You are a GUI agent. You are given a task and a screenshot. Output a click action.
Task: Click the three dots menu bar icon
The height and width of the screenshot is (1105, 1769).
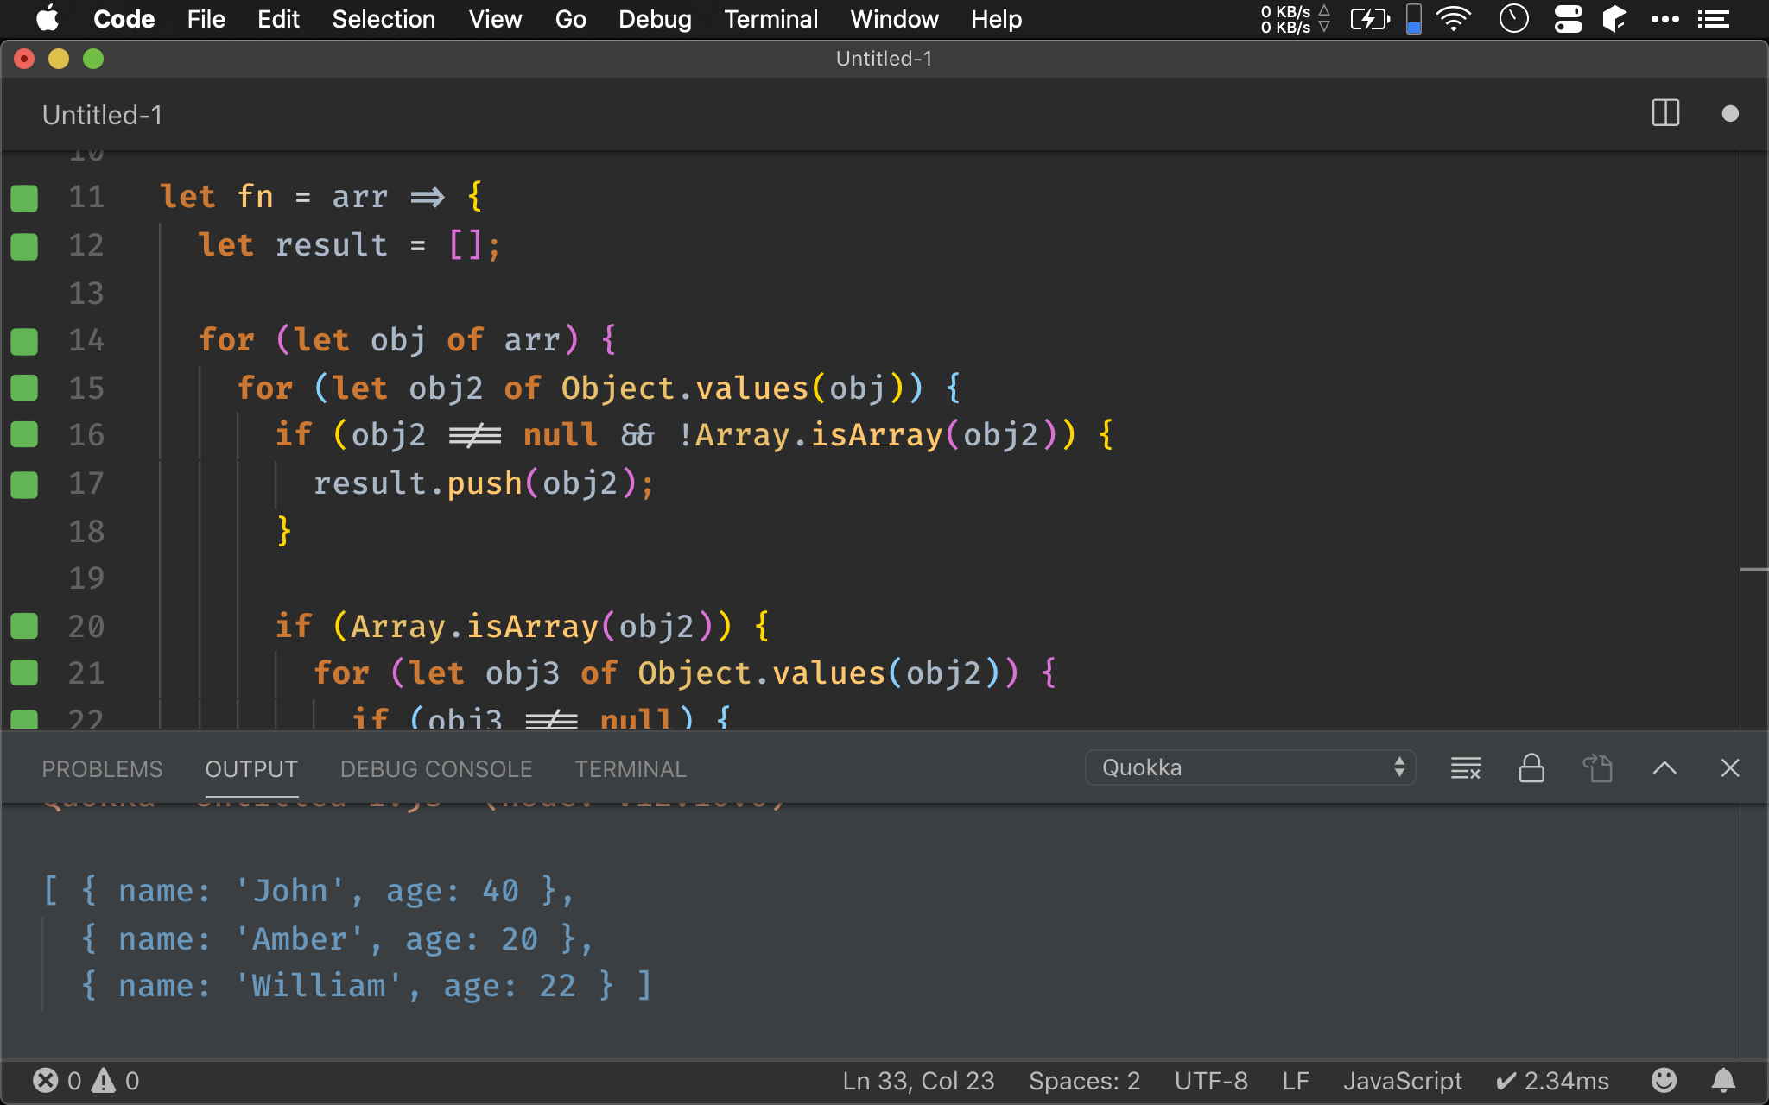pyautogui.click(x=1664, y=19)
